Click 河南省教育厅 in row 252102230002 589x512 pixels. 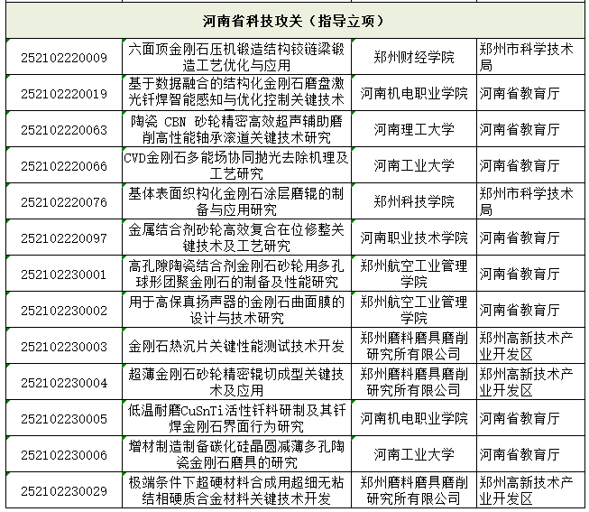pyautogui.click(x=520, y=310)
